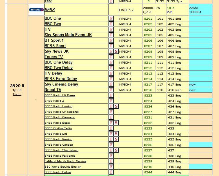Open the ITV channel link
The image size is (219, 176).
(48, 29)
